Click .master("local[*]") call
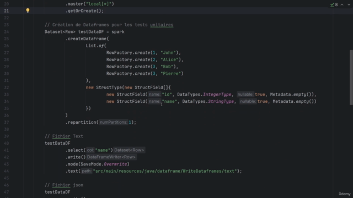Viewport: 353px width, 198px height. point(89,4)
